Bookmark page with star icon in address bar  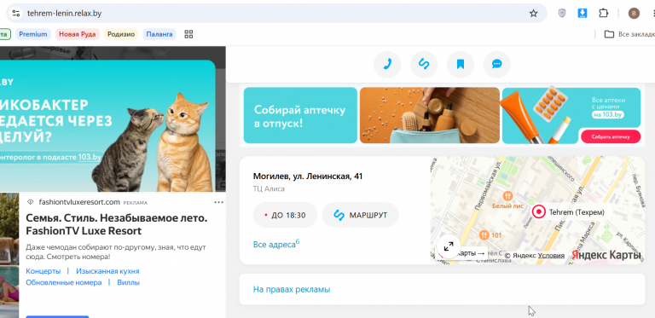[x=533, y=14]
